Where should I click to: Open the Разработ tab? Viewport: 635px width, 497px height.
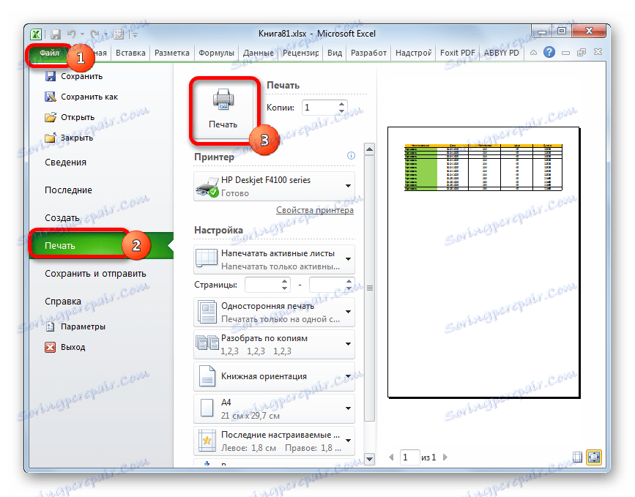368,53
